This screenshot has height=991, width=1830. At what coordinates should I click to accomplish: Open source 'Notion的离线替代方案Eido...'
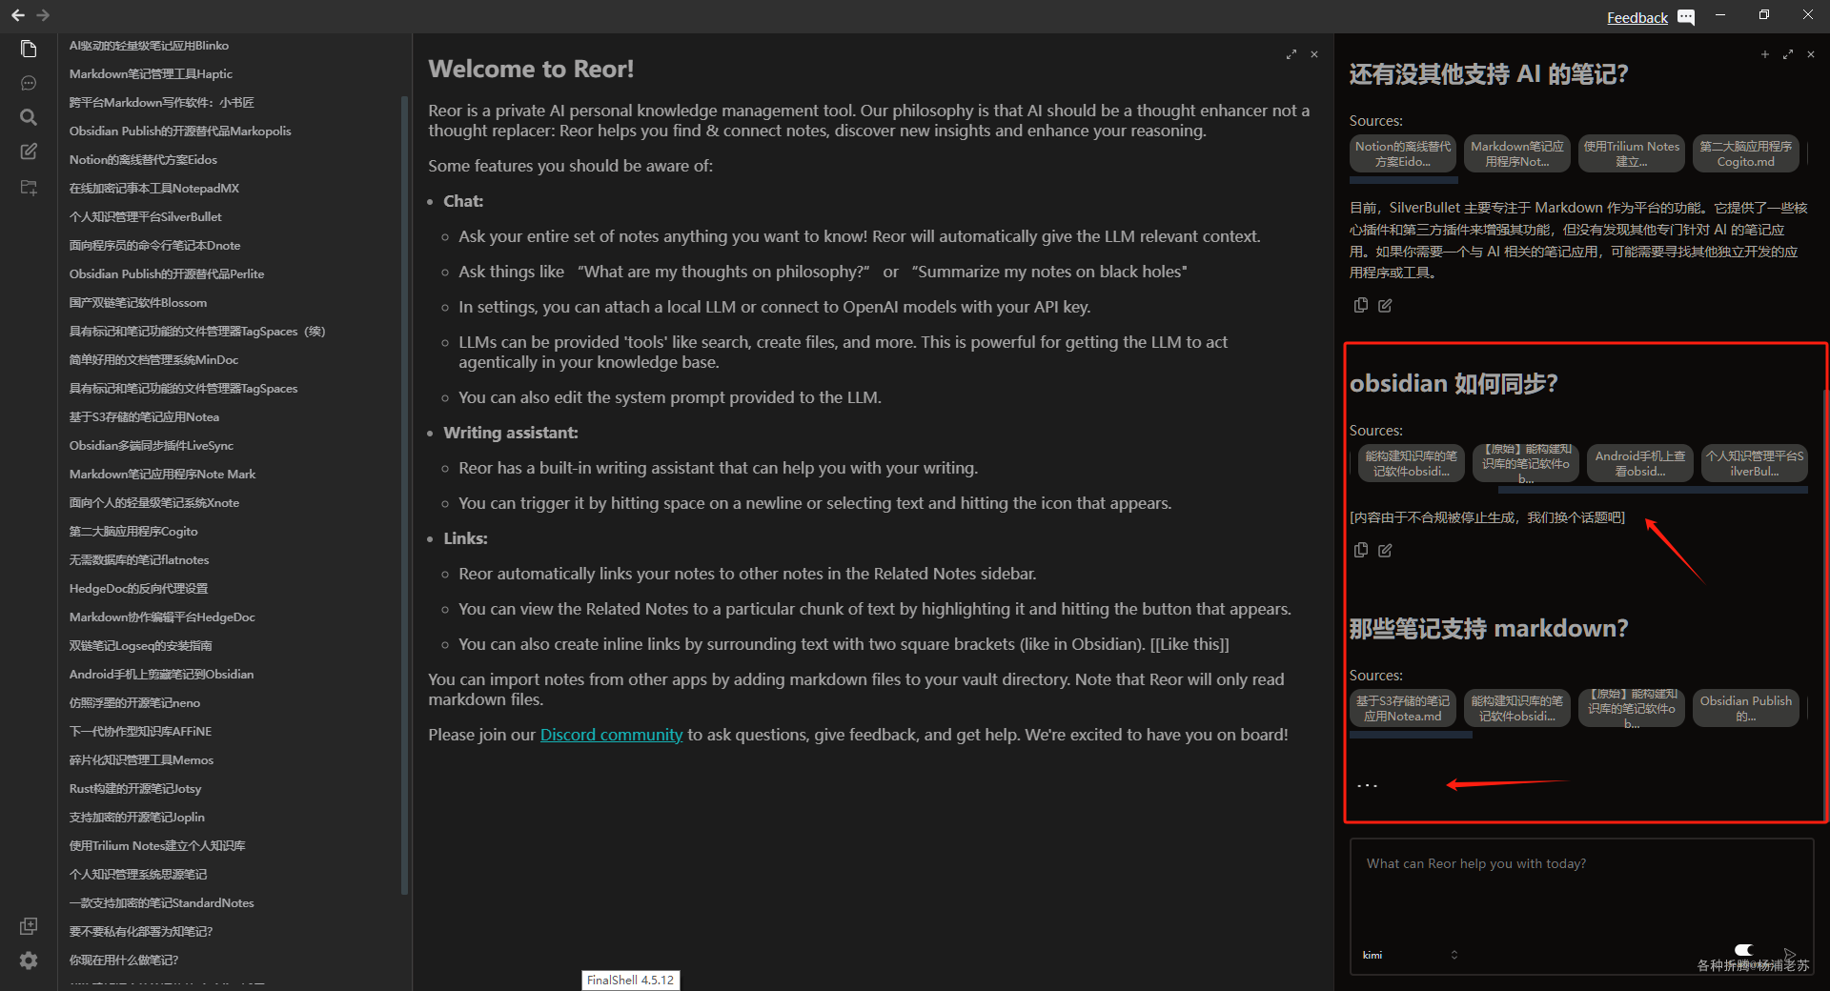1403,153
